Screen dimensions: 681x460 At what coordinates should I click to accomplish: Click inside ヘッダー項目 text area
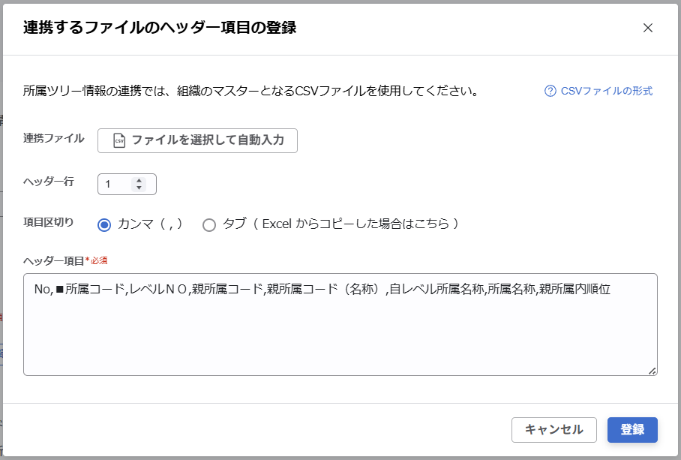point(340,324)
